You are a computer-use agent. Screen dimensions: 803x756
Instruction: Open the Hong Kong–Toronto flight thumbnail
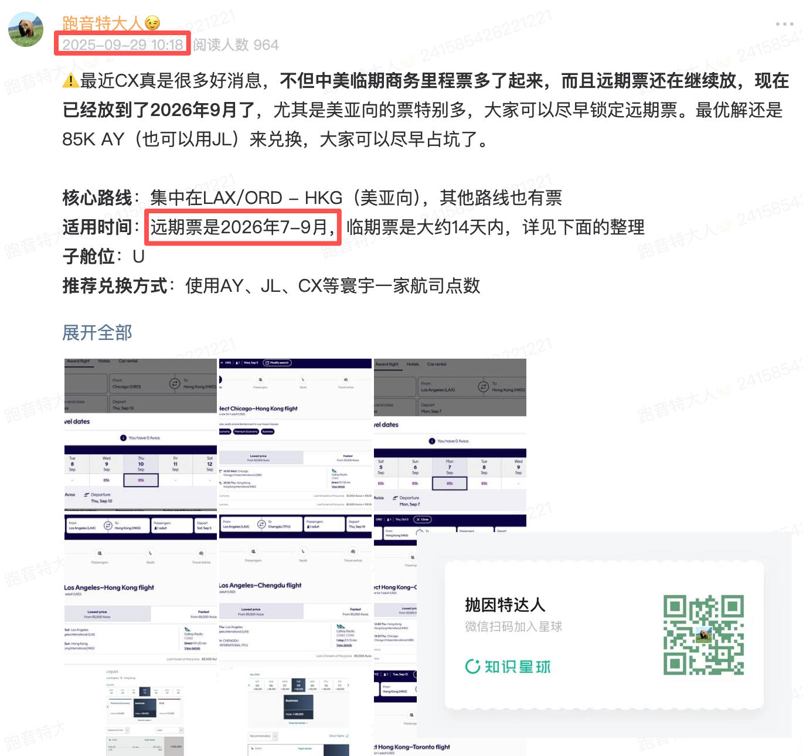(394, 721)
